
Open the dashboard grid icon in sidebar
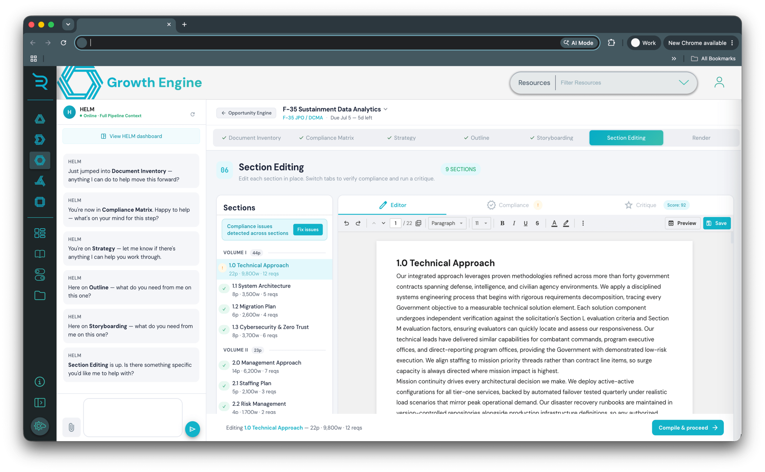click(x=40, y=233)
